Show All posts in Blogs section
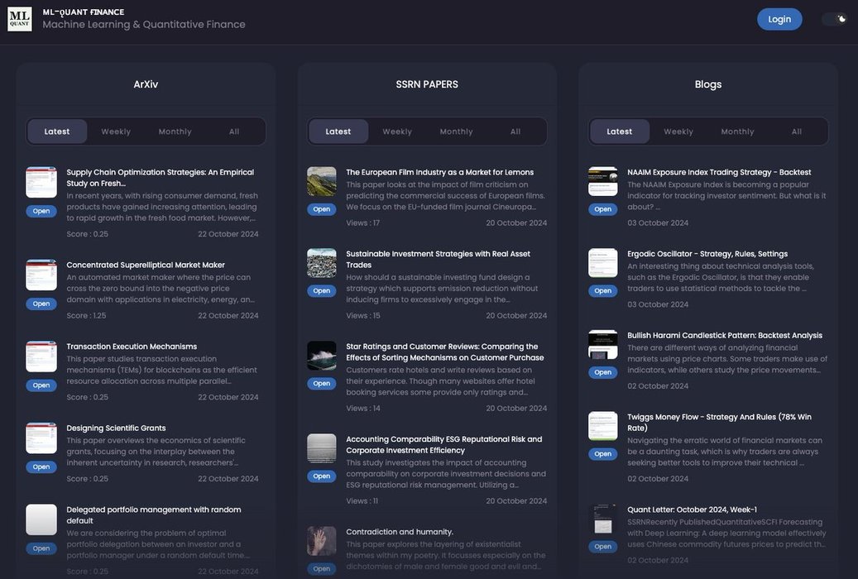The image size is (858, 579). click(x=796, y=132)
